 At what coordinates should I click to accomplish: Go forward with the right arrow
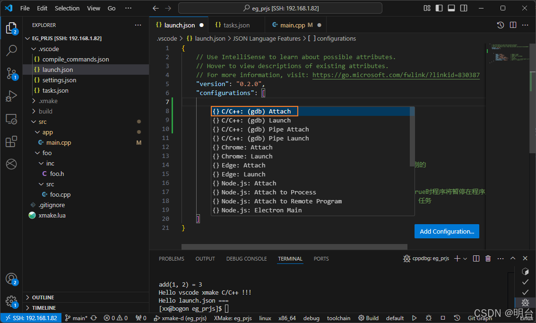(168, 8)
